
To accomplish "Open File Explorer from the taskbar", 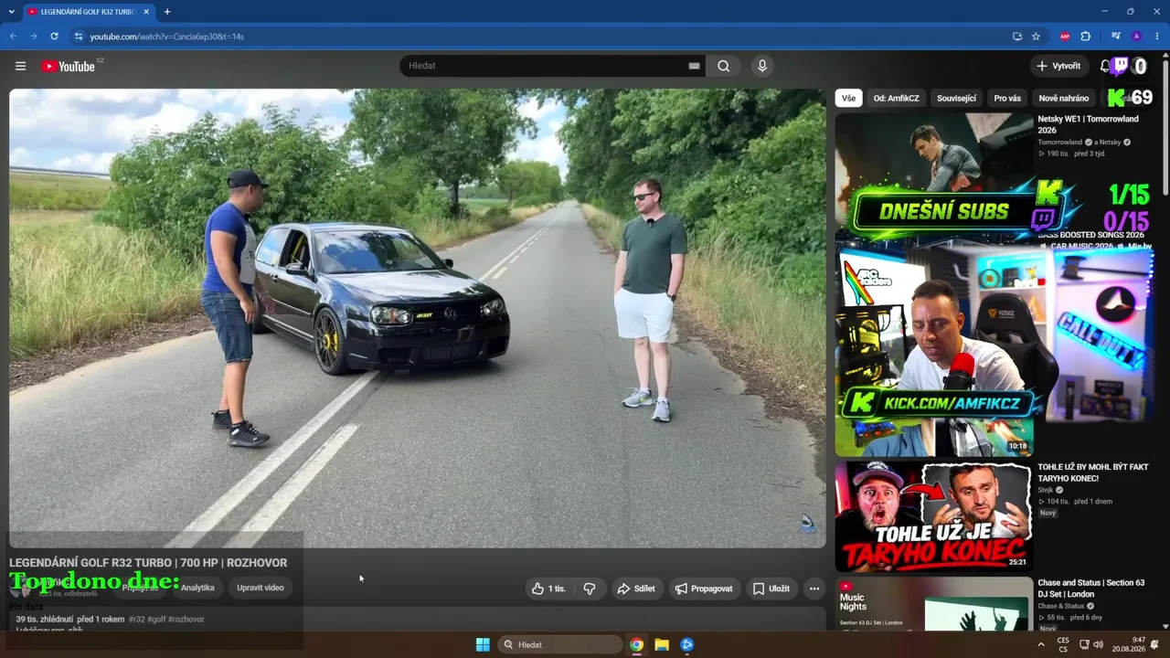I will 662,644.
